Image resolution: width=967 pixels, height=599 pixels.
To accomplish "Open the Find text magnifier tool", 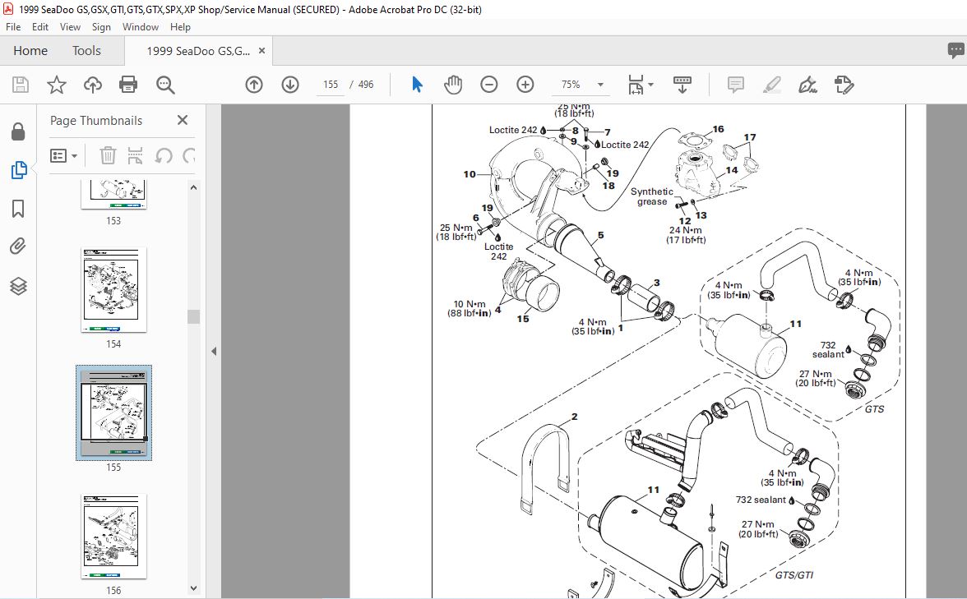I will pos(165,85).
